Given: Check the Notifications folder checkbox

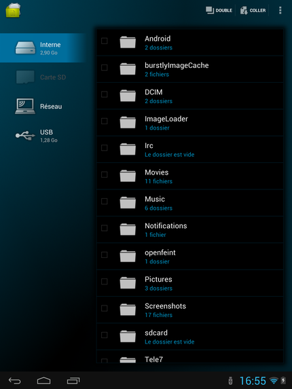Looking at the screenshot, I should pyautogui.click(x=105, y=228).
